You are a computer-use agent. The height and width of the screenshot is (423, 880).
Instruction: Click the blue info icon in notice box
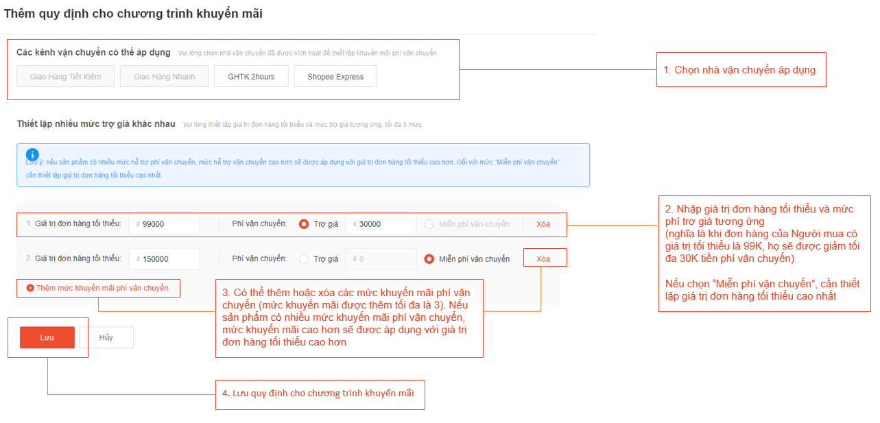[32, 155]
